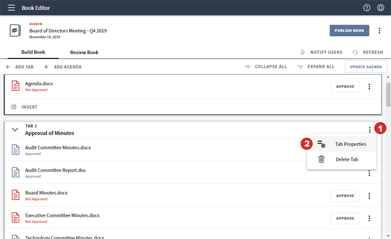Select Tab Properties from the menu
The width and height of the screenshot is (391, 239).
tap(350, 144)
